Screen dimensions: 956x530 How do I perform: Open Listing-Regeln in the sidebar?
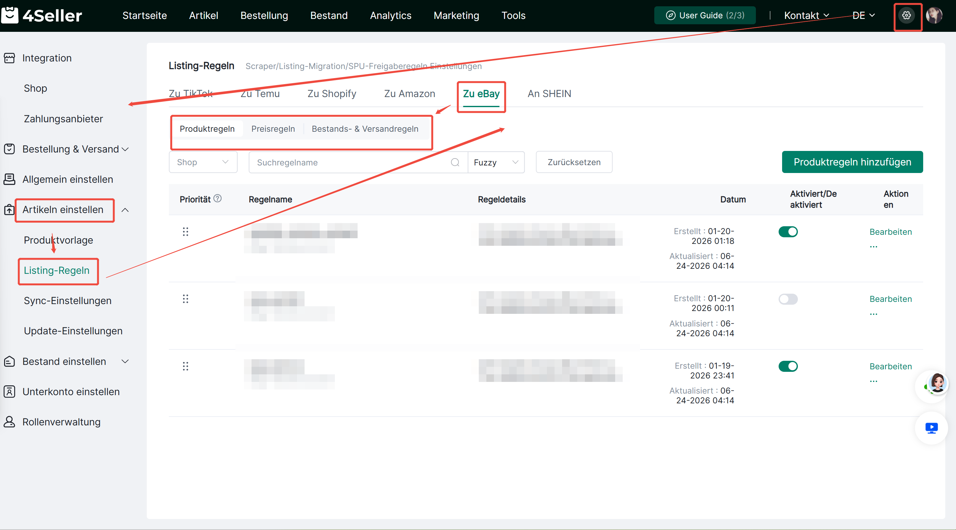point(56,271)
